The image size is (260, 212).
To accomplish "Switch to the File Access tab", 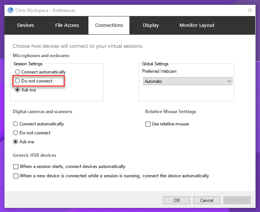I will point(67,25).
